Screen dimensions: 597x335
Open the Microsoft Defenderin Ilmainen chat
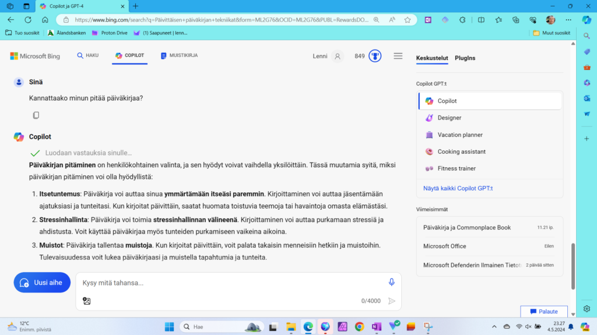(490, 265)
